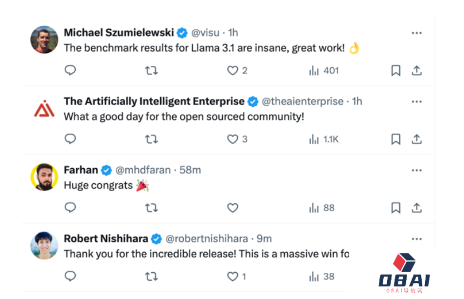The image size is (464, 299).
Task: Reply to Michael Szumielewski's tweet
Action: tap(70, 71)
